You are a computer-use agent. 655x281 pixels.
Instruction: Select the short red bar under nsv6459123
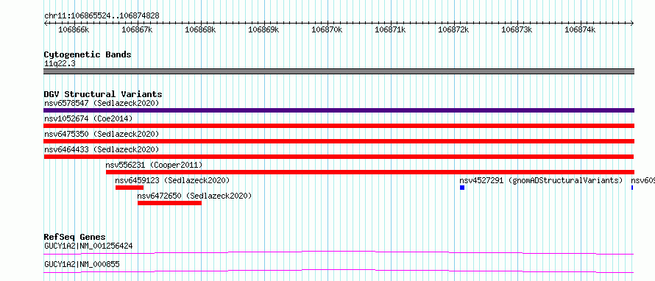point(130,188)
